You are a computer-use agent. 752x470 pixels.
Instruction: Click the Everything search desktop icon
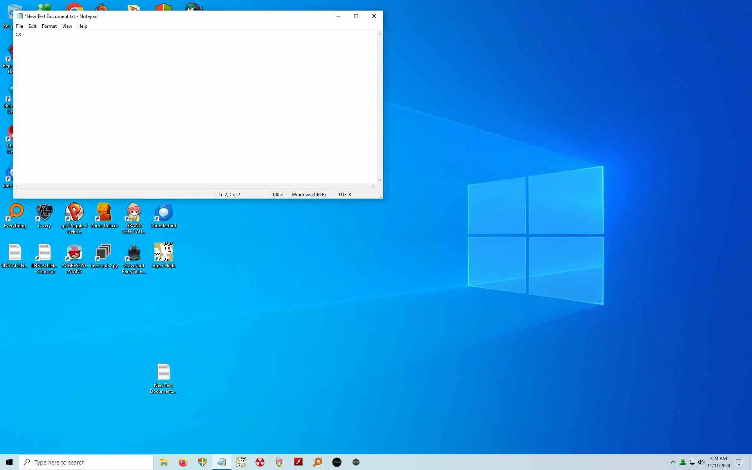pyautogui.click(x=15, y=215)
